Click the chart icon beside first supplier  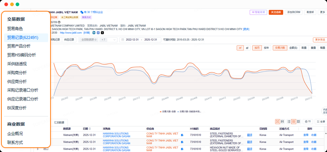pos(182,135)
